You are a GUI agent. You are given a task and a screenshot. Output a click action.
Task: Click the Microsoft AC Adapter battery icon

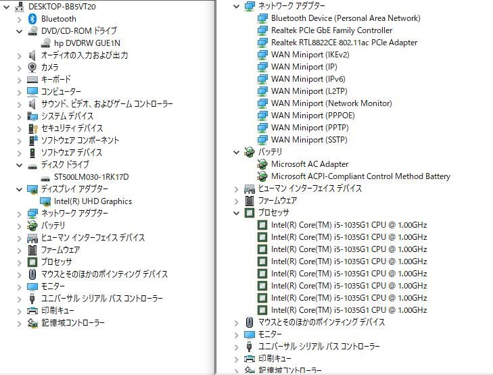pos(262,164)
